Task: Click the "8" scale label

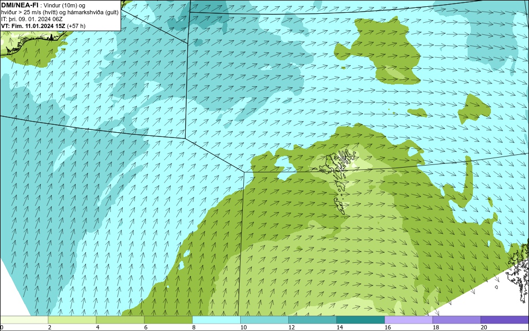Action: click(194, 327)
